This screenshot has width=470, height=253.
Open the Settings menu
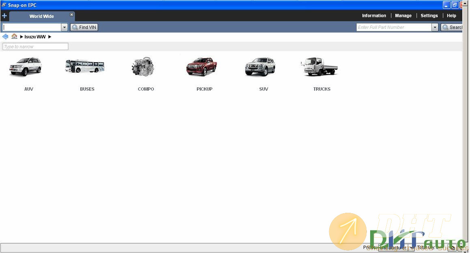pos(429,15)
